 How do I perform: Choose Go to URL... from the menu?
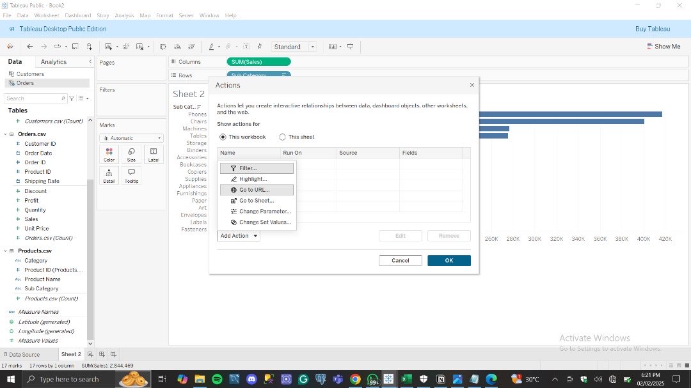(x=257, y=190)
